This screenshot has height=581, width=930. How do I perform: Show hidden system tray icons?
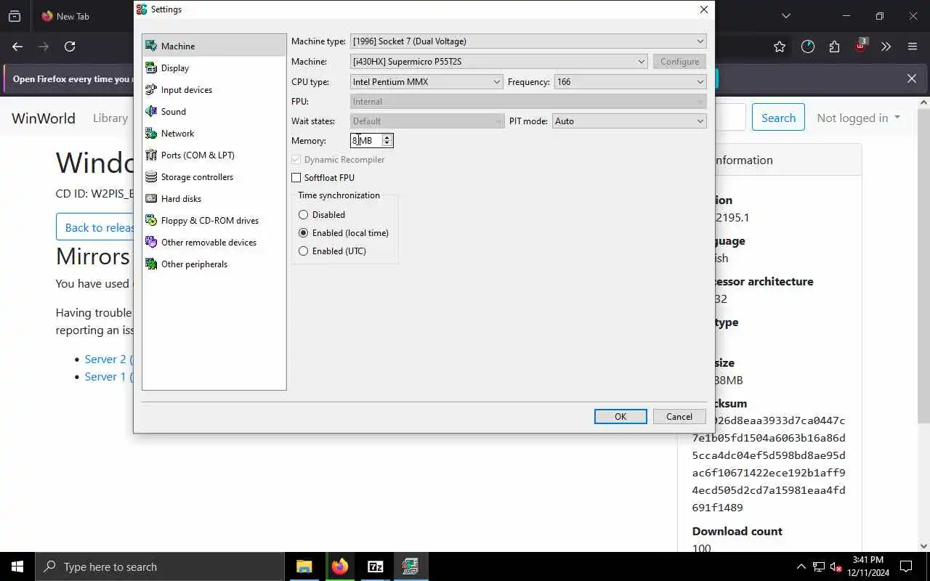801,566
